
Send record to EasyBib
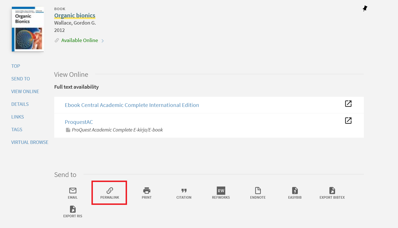[x=295, y=191]
